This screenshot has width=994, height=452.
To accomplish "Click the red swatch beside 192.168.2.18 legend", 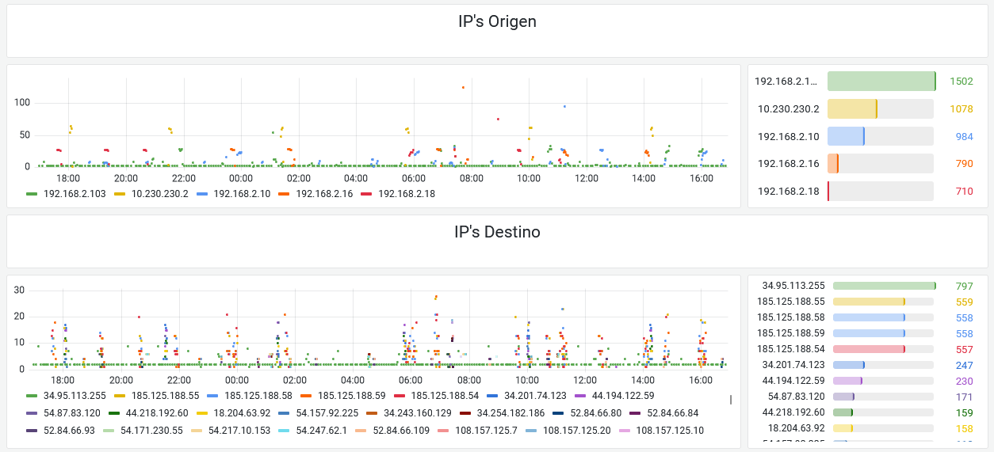I will click(367, 193).
